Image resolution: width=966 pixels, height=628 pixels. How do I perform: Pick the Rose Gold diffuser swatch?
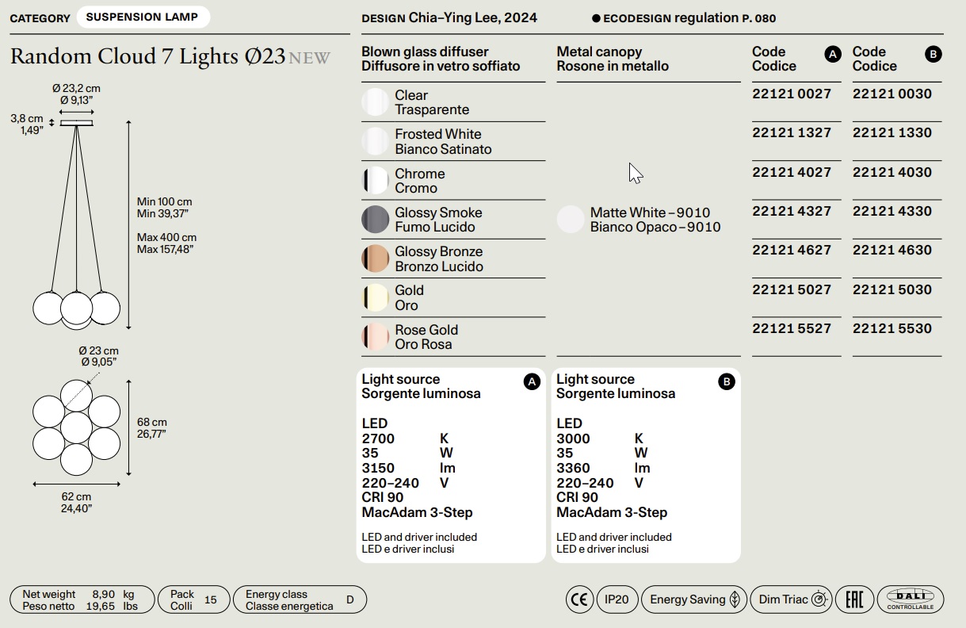click(375, 337)
